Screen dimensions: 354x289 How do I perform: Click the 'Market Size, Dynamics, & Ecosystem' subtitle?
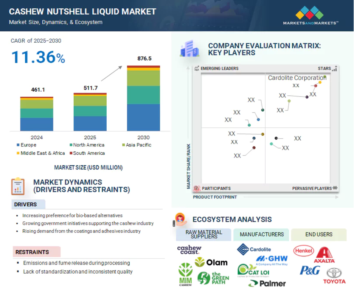(x=56, y=22)
